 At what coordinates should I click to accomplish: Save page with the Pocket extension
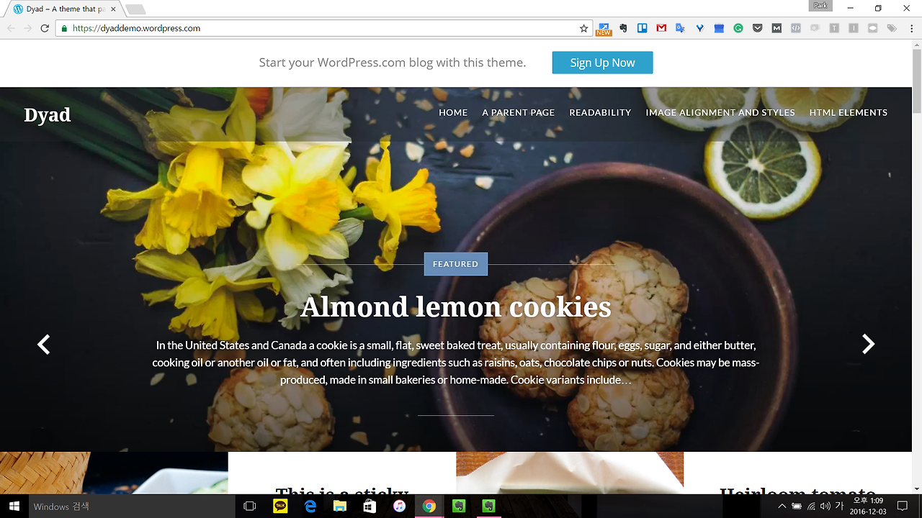(x=757, y=28)
